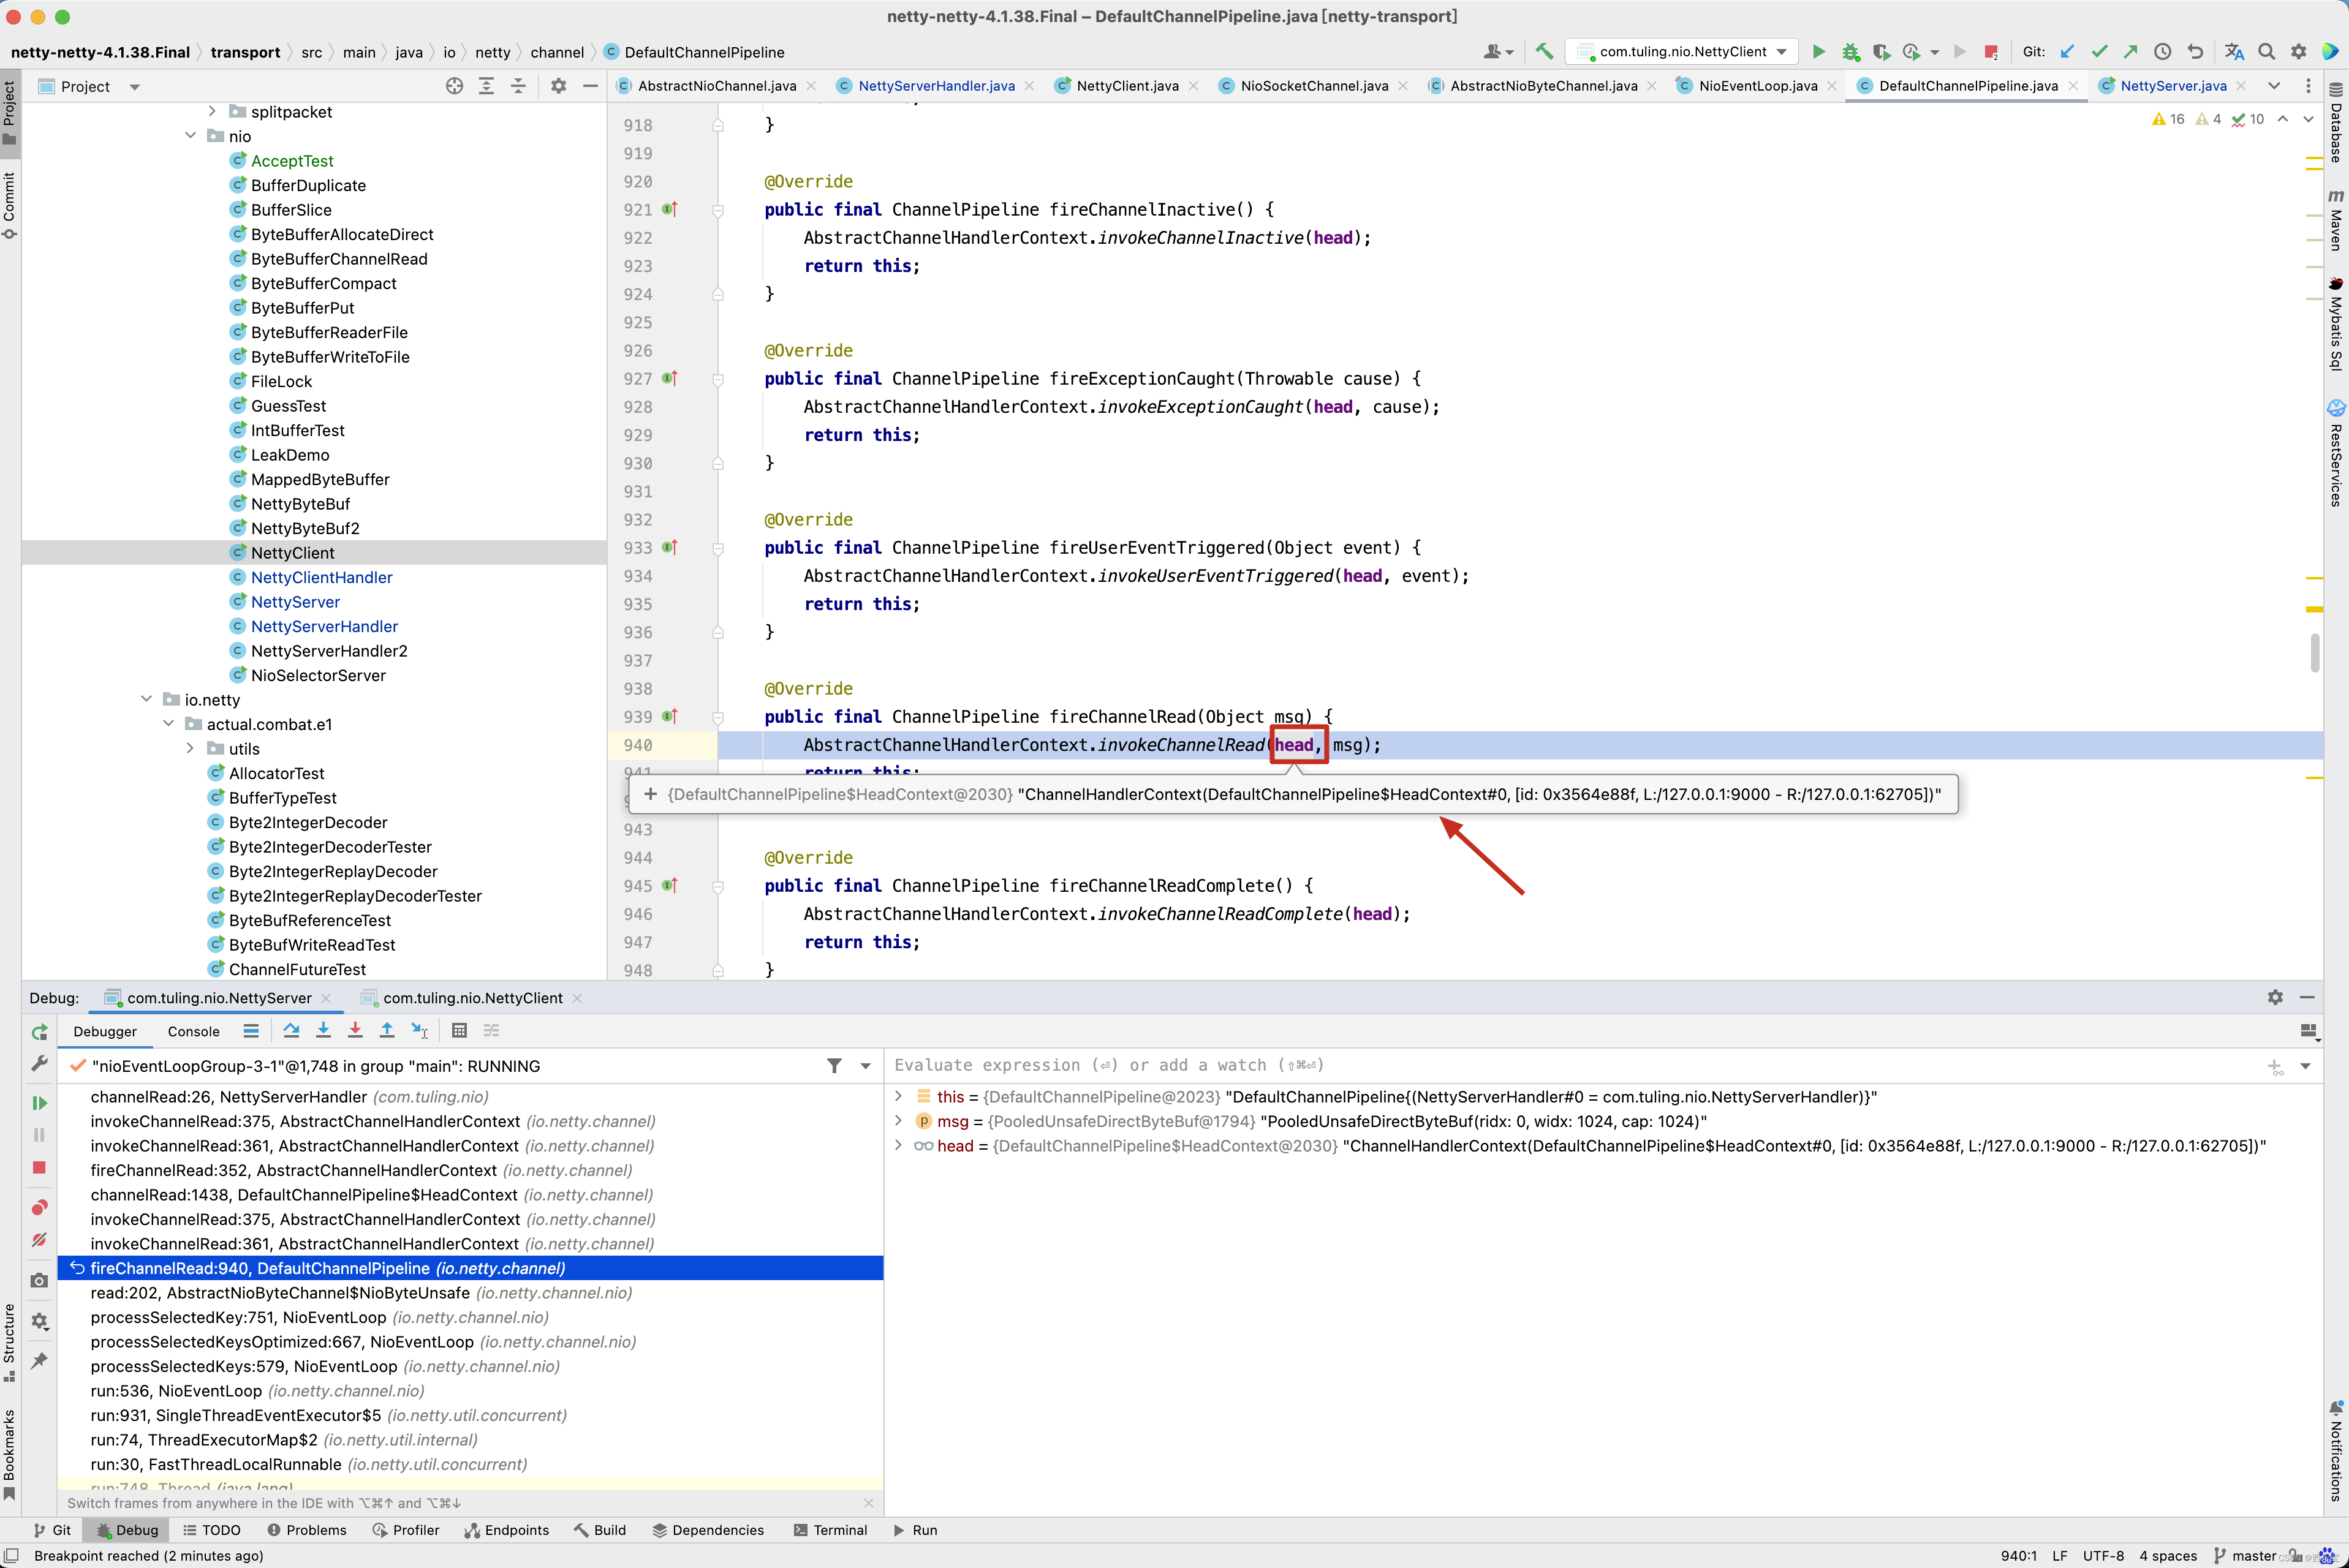Expand the splitpacket folder in project tree
The image size is (2349, 1568).
(x=212, y=112)
